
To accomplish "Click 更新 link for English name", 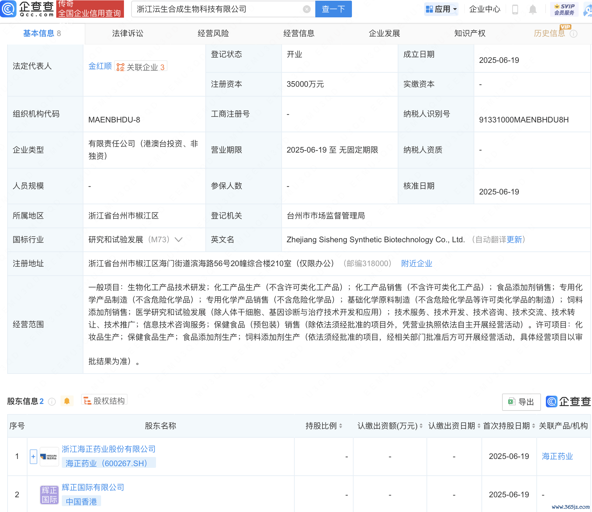I will tap(514, 240).
